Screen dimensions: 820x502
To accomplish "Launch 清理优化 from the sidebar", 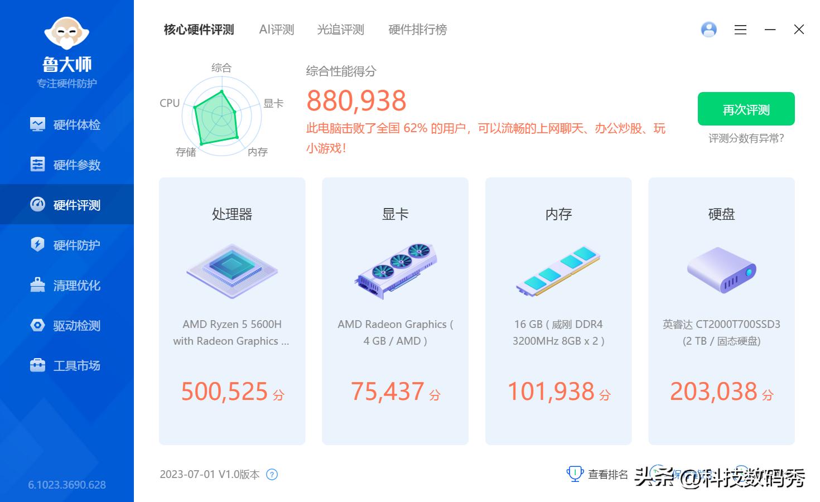I will 67,285.
